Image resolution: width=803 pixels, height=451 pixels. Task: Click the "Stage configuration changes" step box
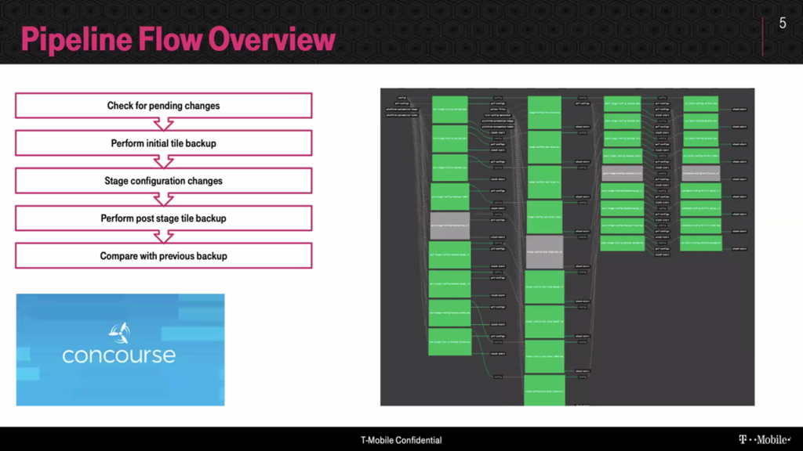163,181
